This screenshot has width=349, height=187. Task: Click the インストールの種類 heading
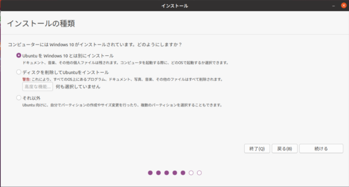tap(41, 24)
